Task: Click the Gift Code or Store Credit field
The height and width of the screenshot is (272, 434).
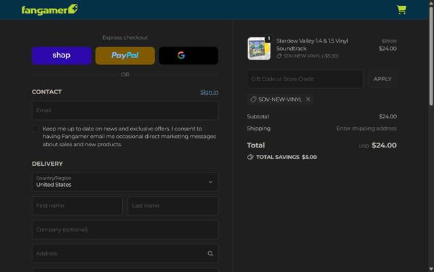Action: pos(304,79)
